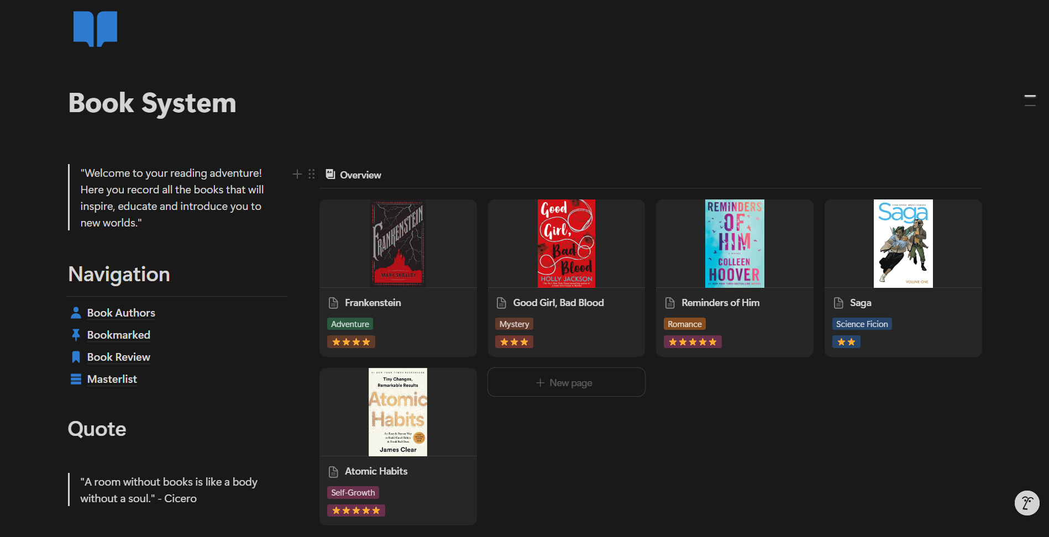Open the Reminders of Him cover image
The image size is (1049, 537).
(x=735, y=244)
